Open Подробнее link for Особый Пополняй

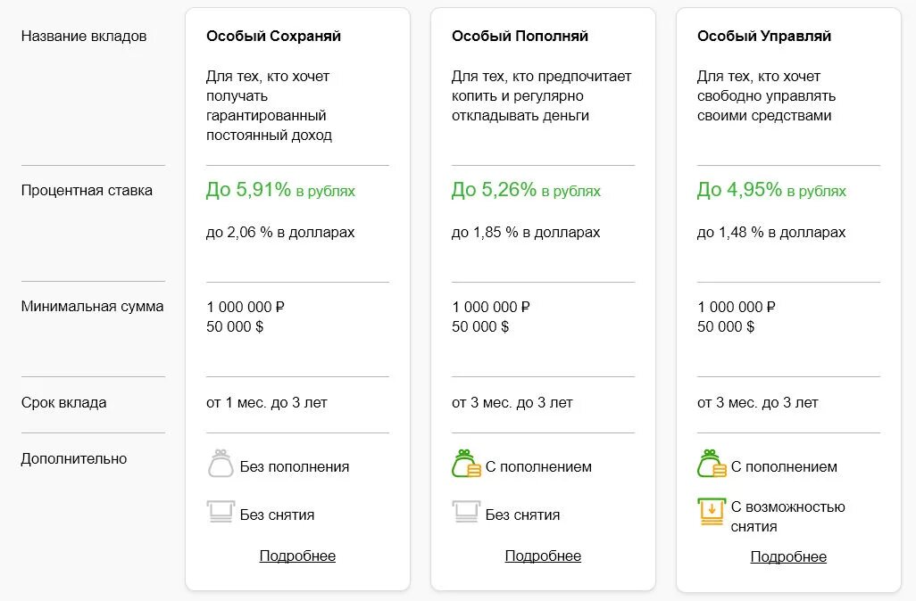click(543, 556)
